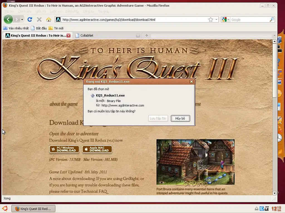Click the Game Last Updated: 8th May 2011 text

[78, 172]
